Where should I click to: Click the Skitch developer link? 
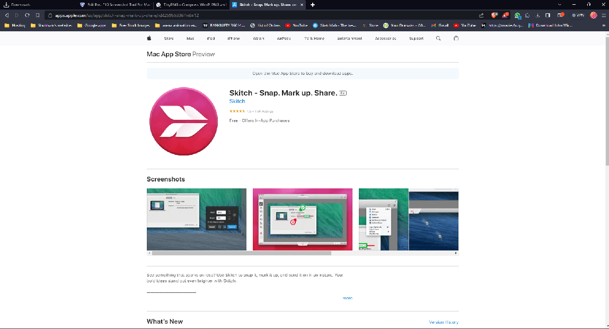point(237,101)
